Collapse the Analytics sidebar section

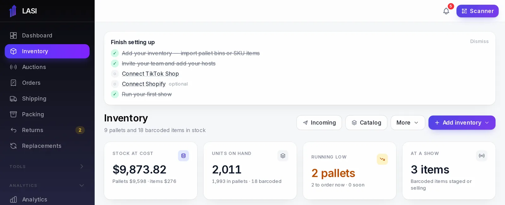[x=47, y=185]
